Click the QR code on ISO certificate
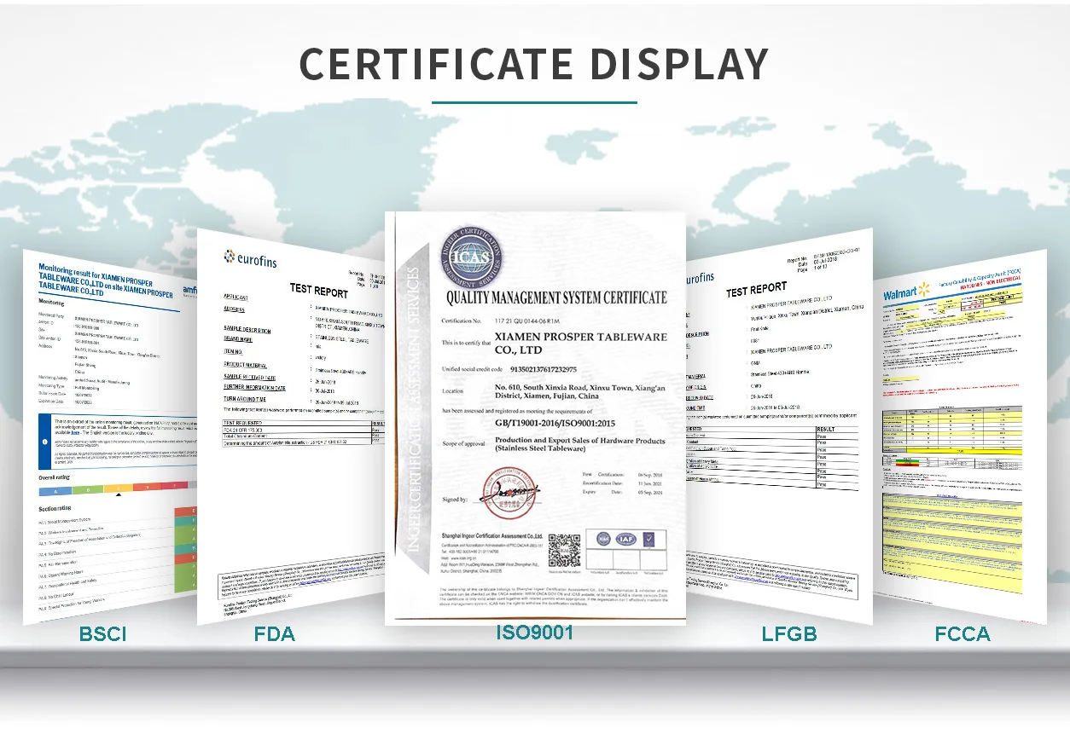This screenshot has height=734, width=1070. 564,550
